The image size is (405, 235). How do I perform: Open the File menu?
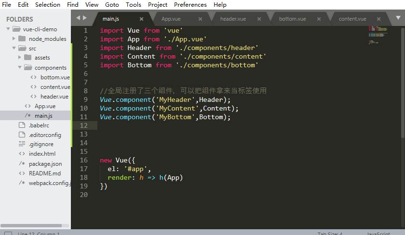6,5
